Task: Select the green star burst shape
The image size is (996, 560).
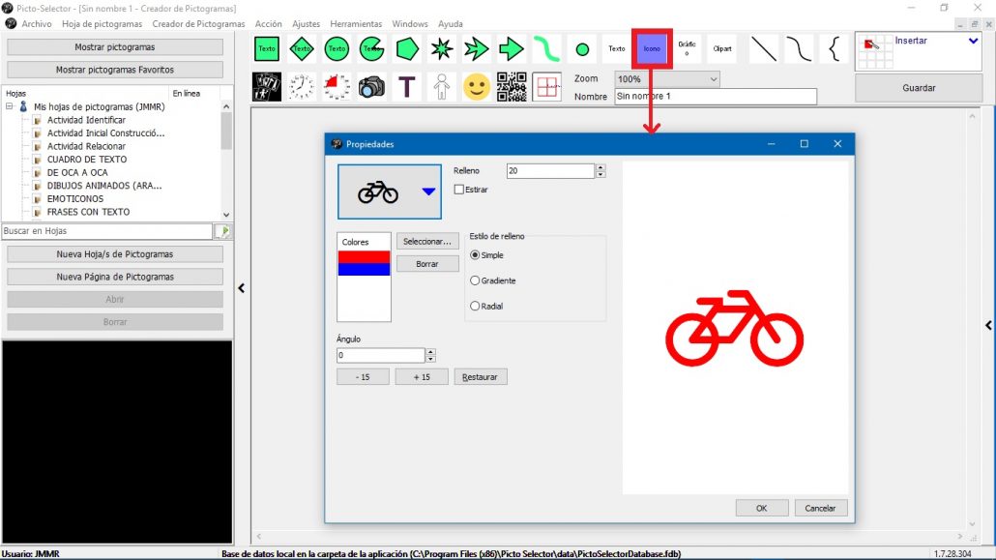Action: (442, 49)
